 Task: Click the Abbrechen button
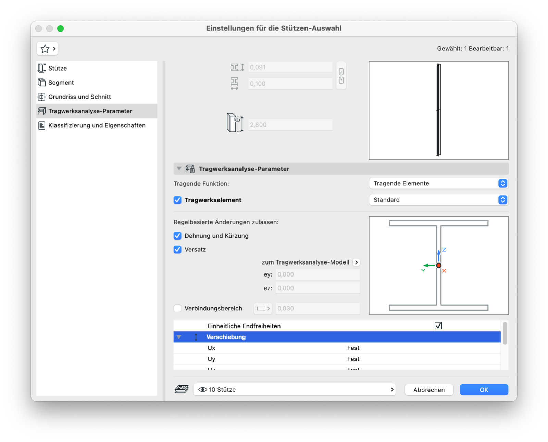pos(429,390)
